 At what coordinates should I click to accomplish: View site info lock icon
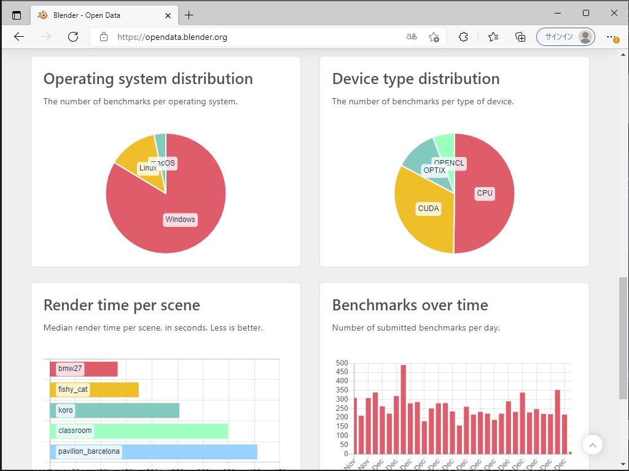103,37
